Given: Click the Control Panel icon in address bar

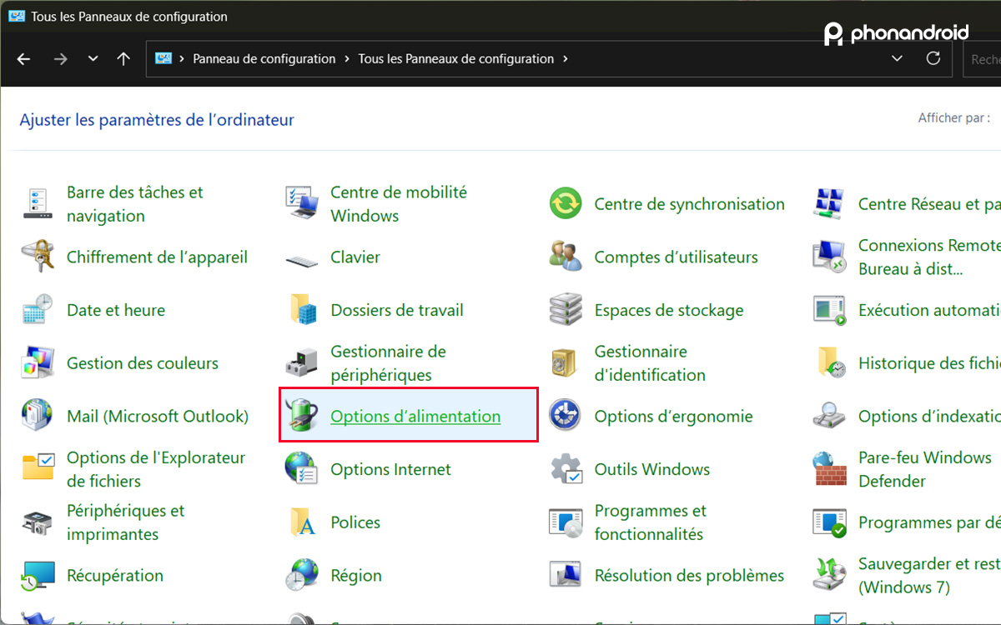Looking at the screenshot, I should (163, 59).
